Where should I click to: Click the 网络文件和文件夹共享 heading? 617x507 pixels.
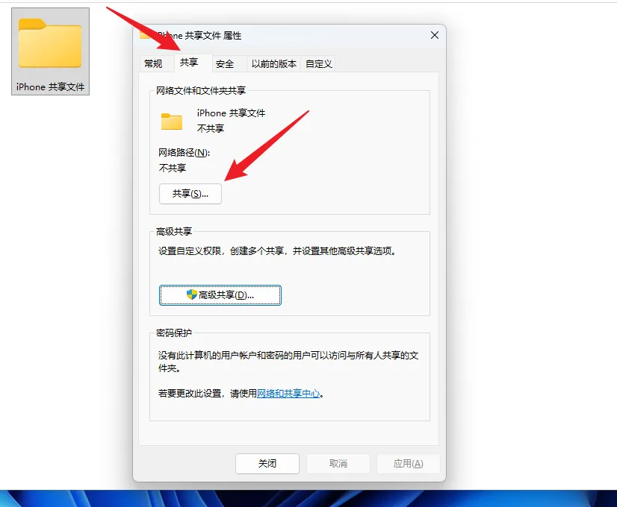pyautogui.click(x=201, y=90)
